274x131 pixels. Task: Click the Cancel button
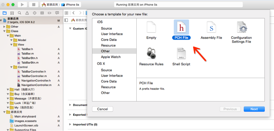pos(103,109)
